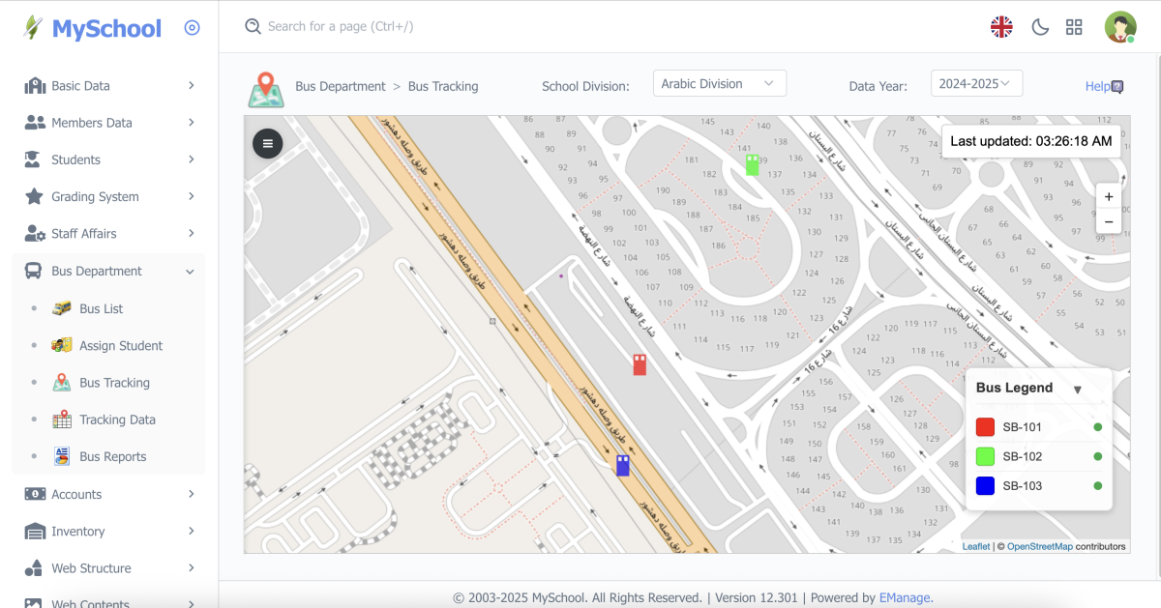This screenshot has height=608, width=1161.
Task: Expand the Web Structure chevron
Action: coord(192,568)
